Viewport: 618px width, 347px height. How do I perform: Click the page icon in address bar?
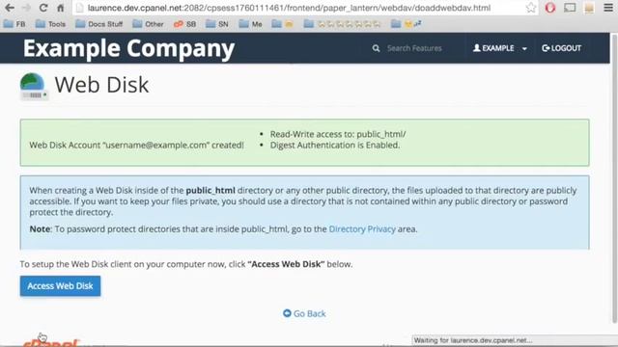coord(79,8)
